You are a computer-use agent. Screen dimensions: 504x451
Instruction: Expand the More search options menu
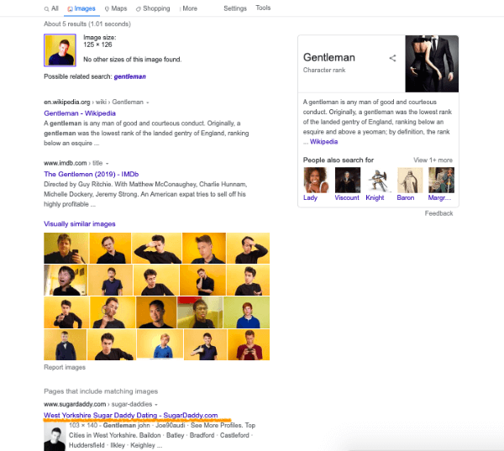[189, 8]
